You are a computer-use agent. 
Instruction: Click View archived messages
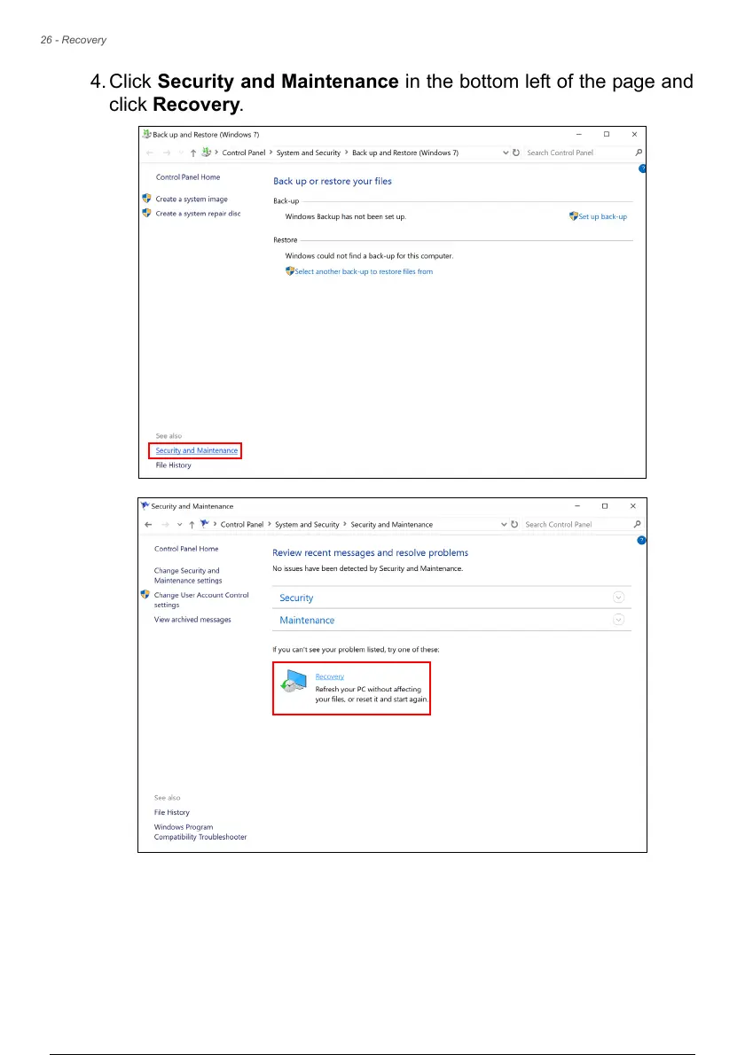(192, 620)
